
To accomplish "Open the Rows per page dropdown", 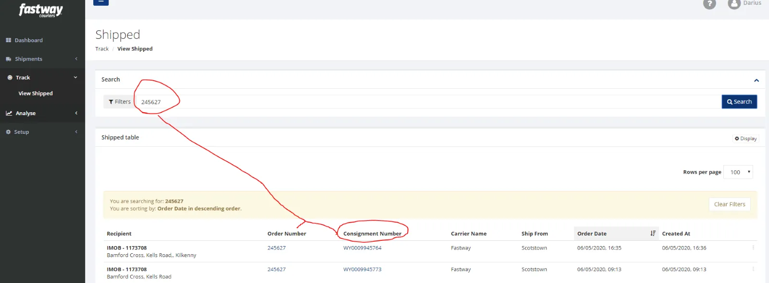I will pyautogui.click(x=738, y=172).
